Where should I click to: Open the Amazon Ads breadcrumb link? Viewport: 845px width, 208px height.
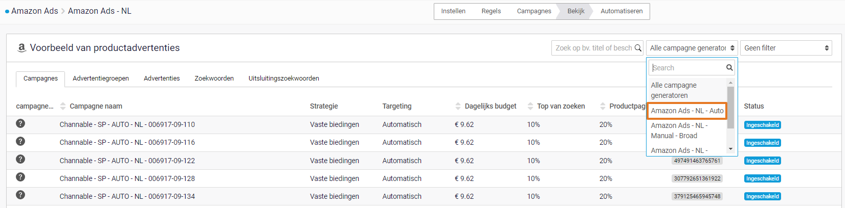point(35,11)
